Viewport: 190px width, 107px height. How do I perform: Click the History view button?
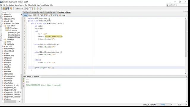pyautogui.click(x=30, y=15)
